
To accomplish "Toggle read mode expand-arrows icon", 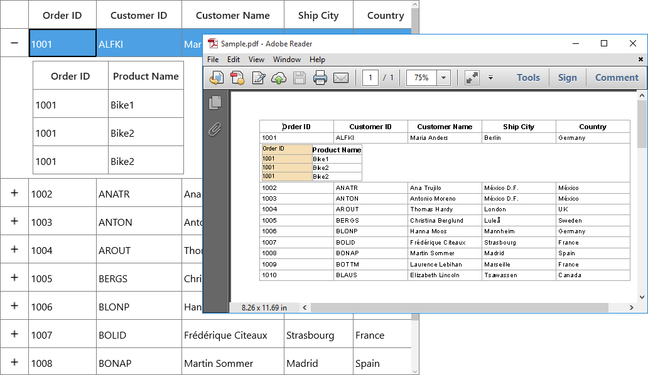I will [x=472, y=78].
